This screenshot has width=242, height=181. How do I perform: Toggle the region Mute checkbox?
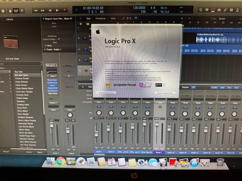click(58, 23)
